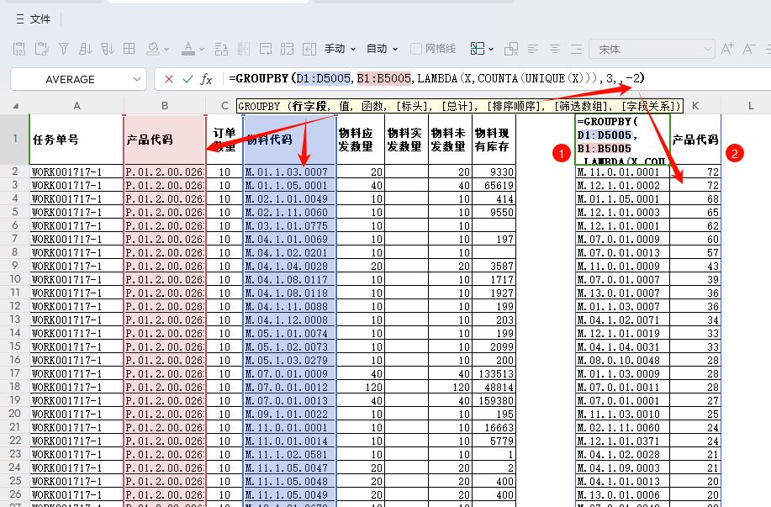This screenshot has height=507, width=771.
Task: Click the font color A icon
Action: [187, 49]
